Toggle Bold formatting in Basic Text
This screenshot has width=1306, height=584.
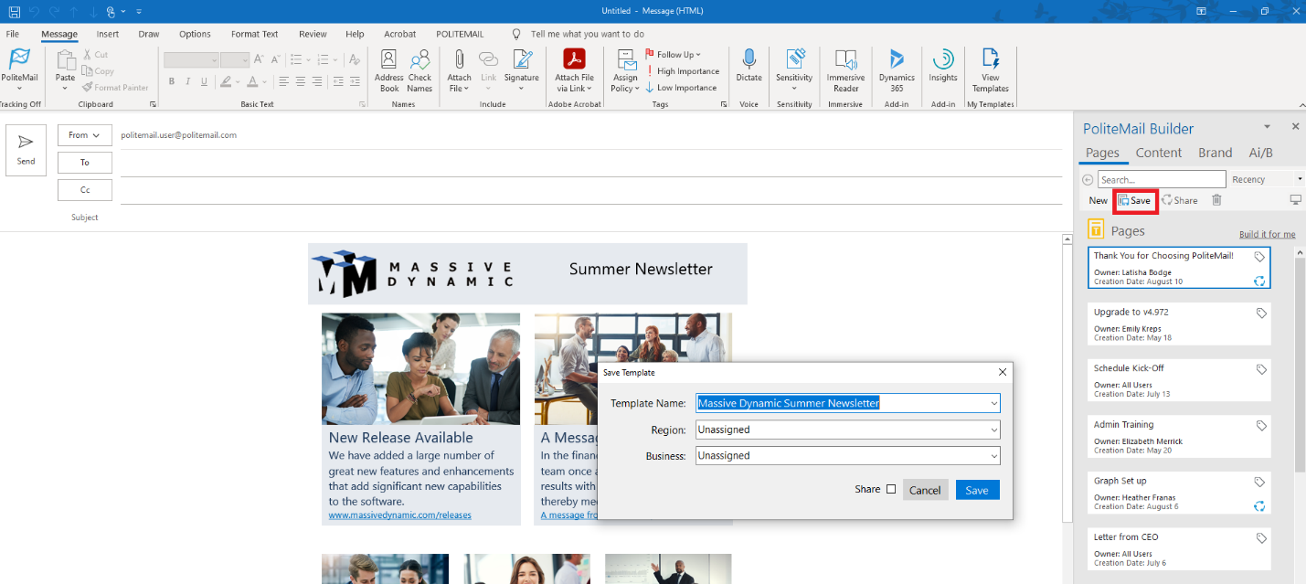click(x=171, y=82)
